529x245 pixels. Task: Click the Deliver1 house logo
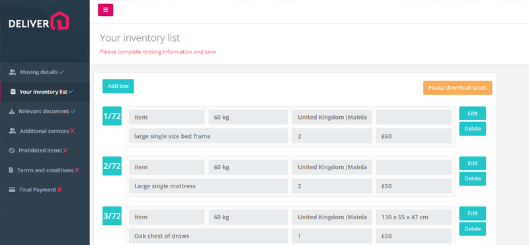(39, 21)
